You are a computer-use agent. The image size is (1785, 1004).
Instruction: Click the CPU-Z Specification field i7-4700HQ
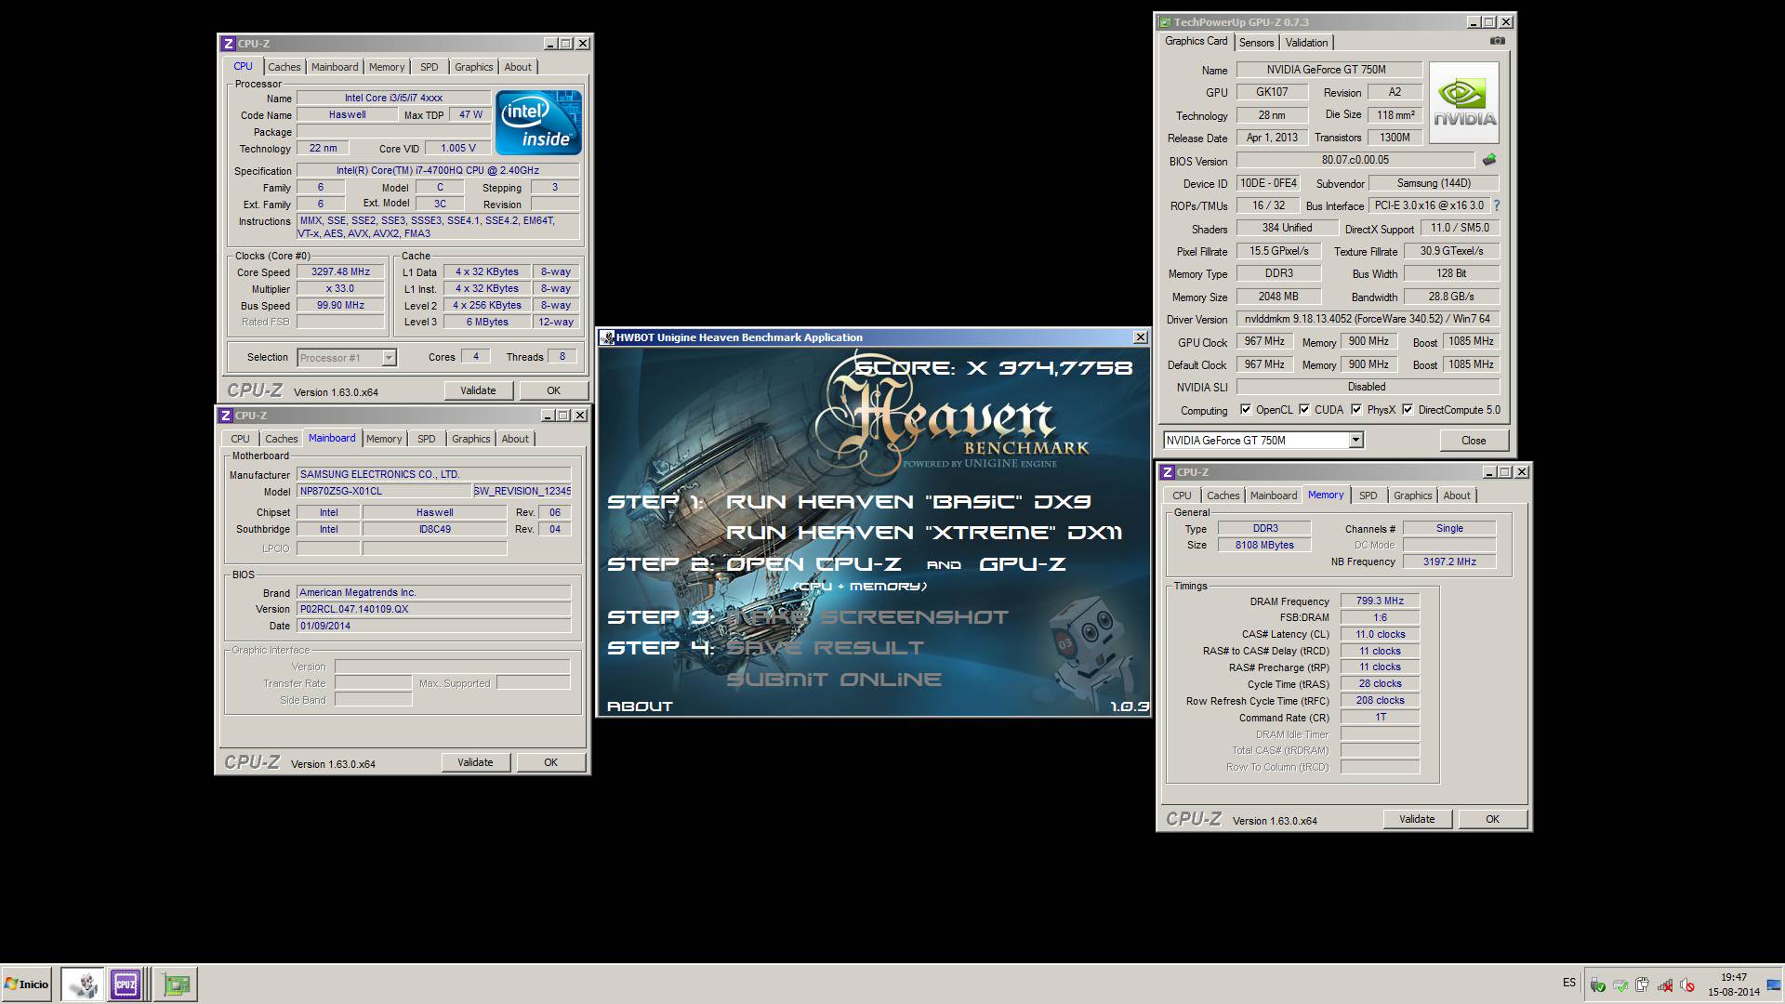point(437,171)
